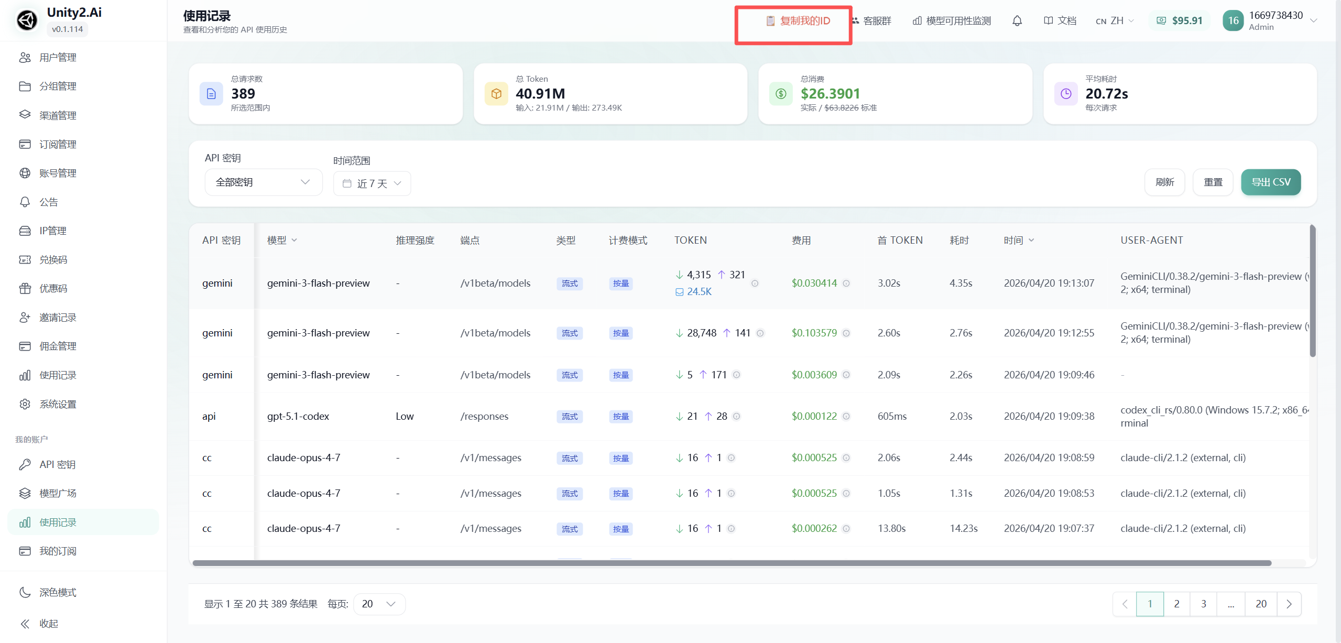Open 兑换码 redemption codes page
This screenshot has width=1341, height=643.
53,260
